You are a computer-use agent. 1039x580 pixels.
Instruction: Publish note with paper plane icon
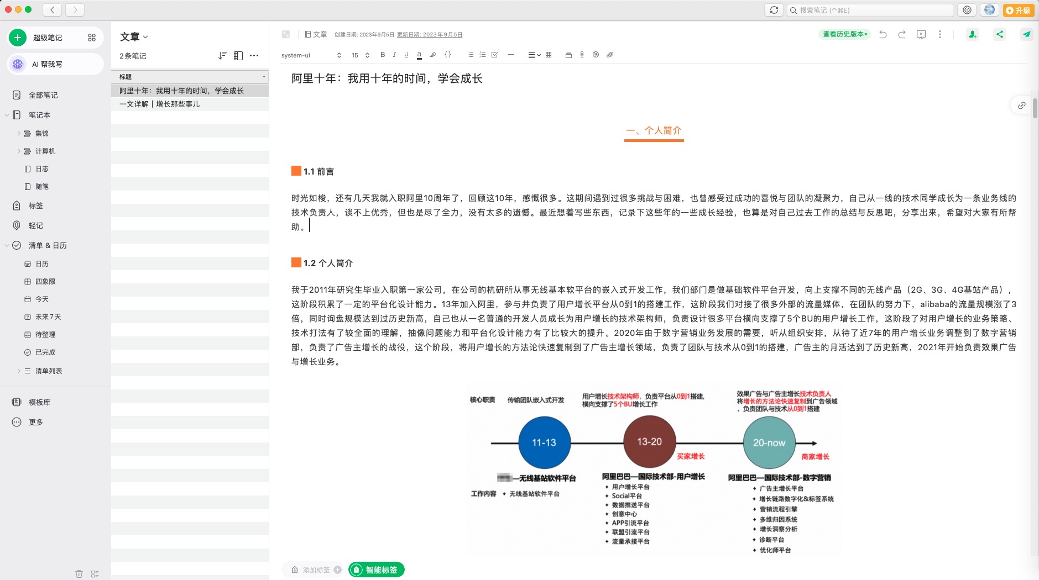point(1027,34)
